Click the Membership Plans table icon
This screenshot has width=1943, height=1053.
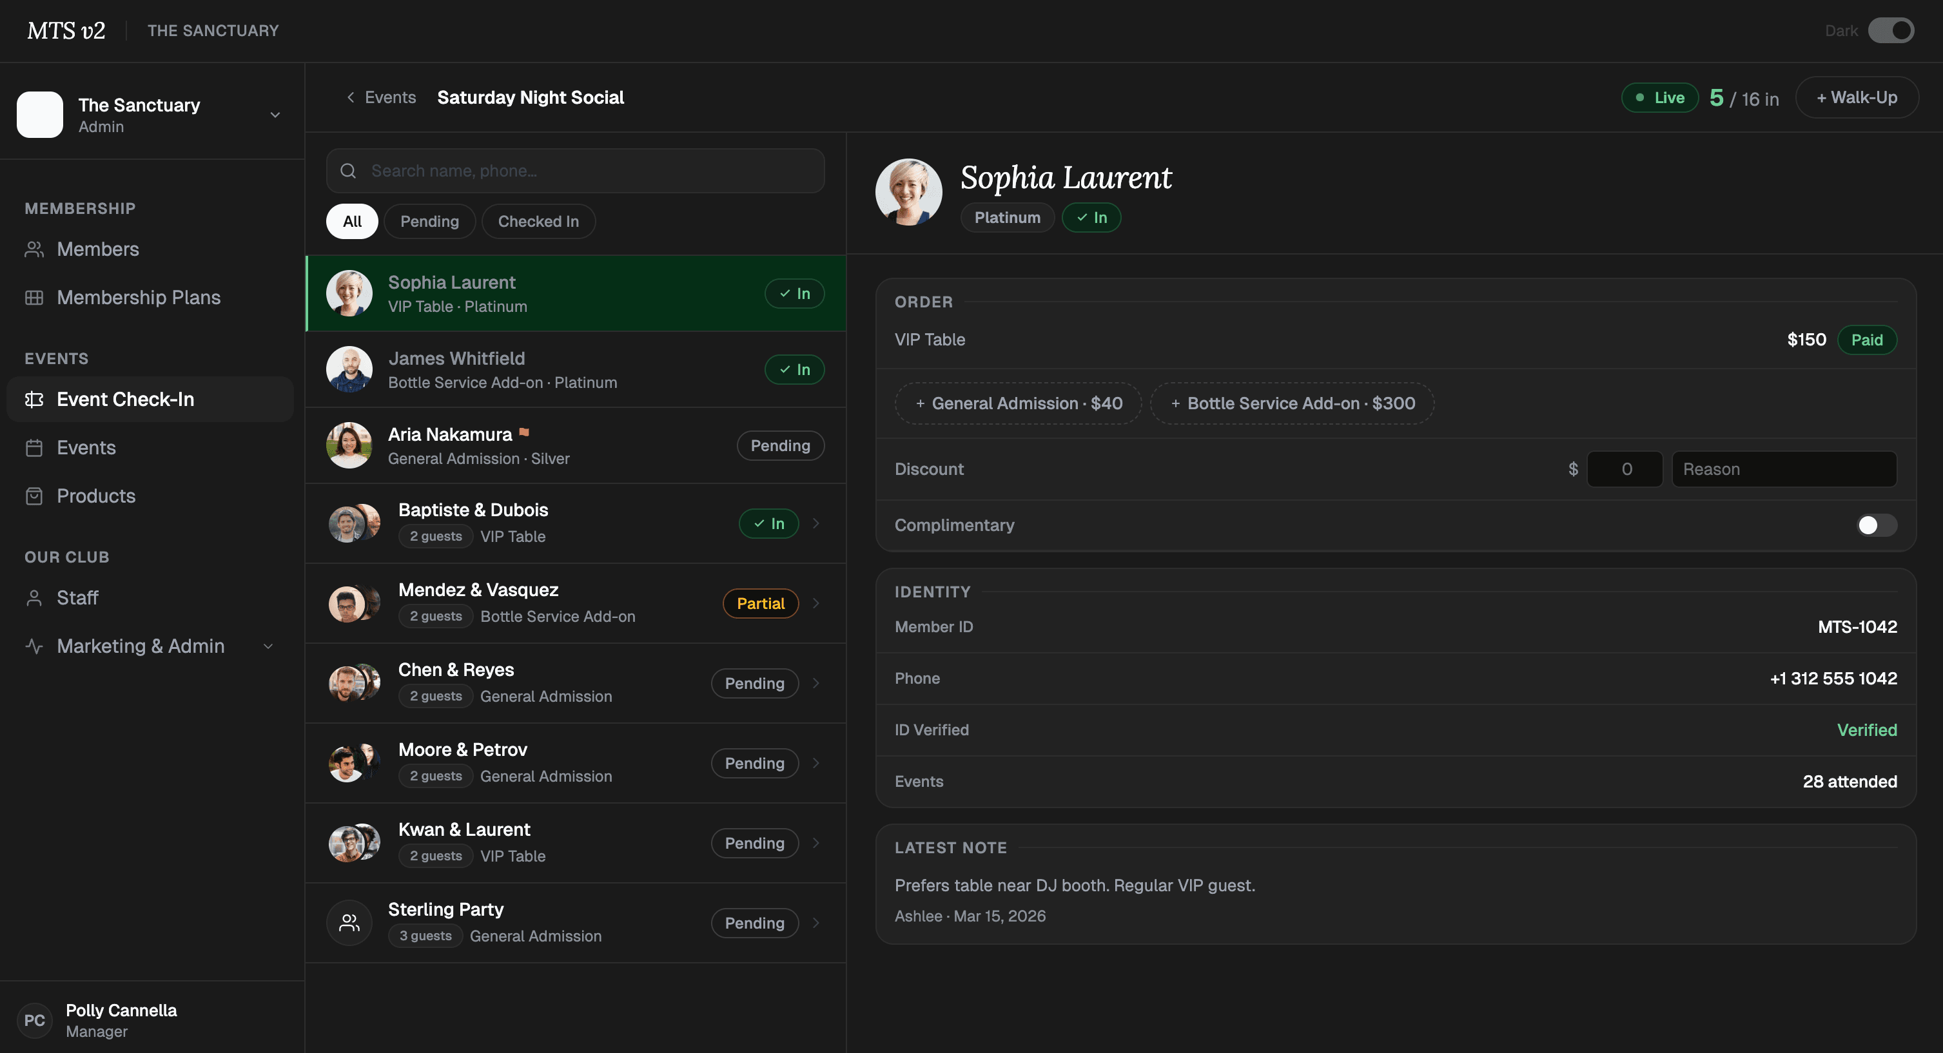pyautogui.click(x=34, y=298)
